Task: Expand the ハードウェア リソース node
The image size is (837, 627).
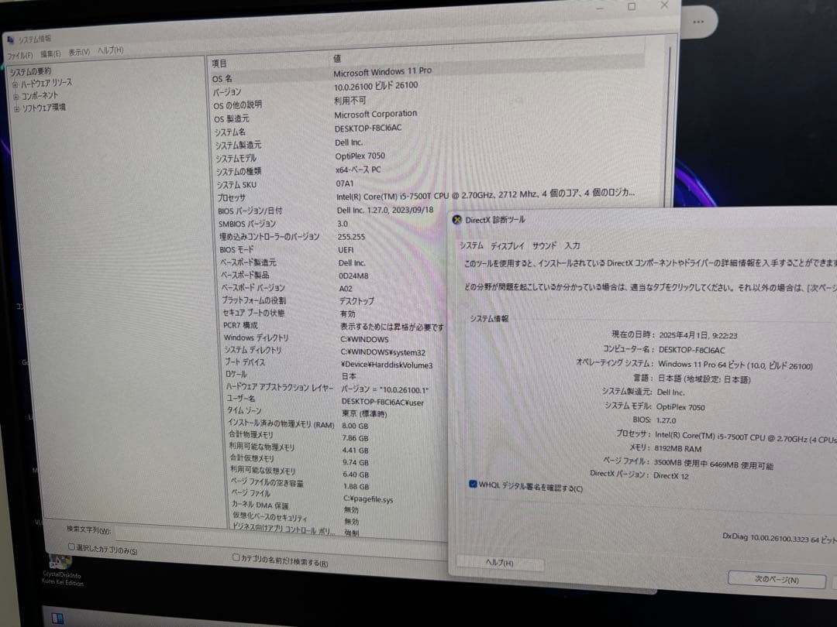Action: [x=15, y=84]
